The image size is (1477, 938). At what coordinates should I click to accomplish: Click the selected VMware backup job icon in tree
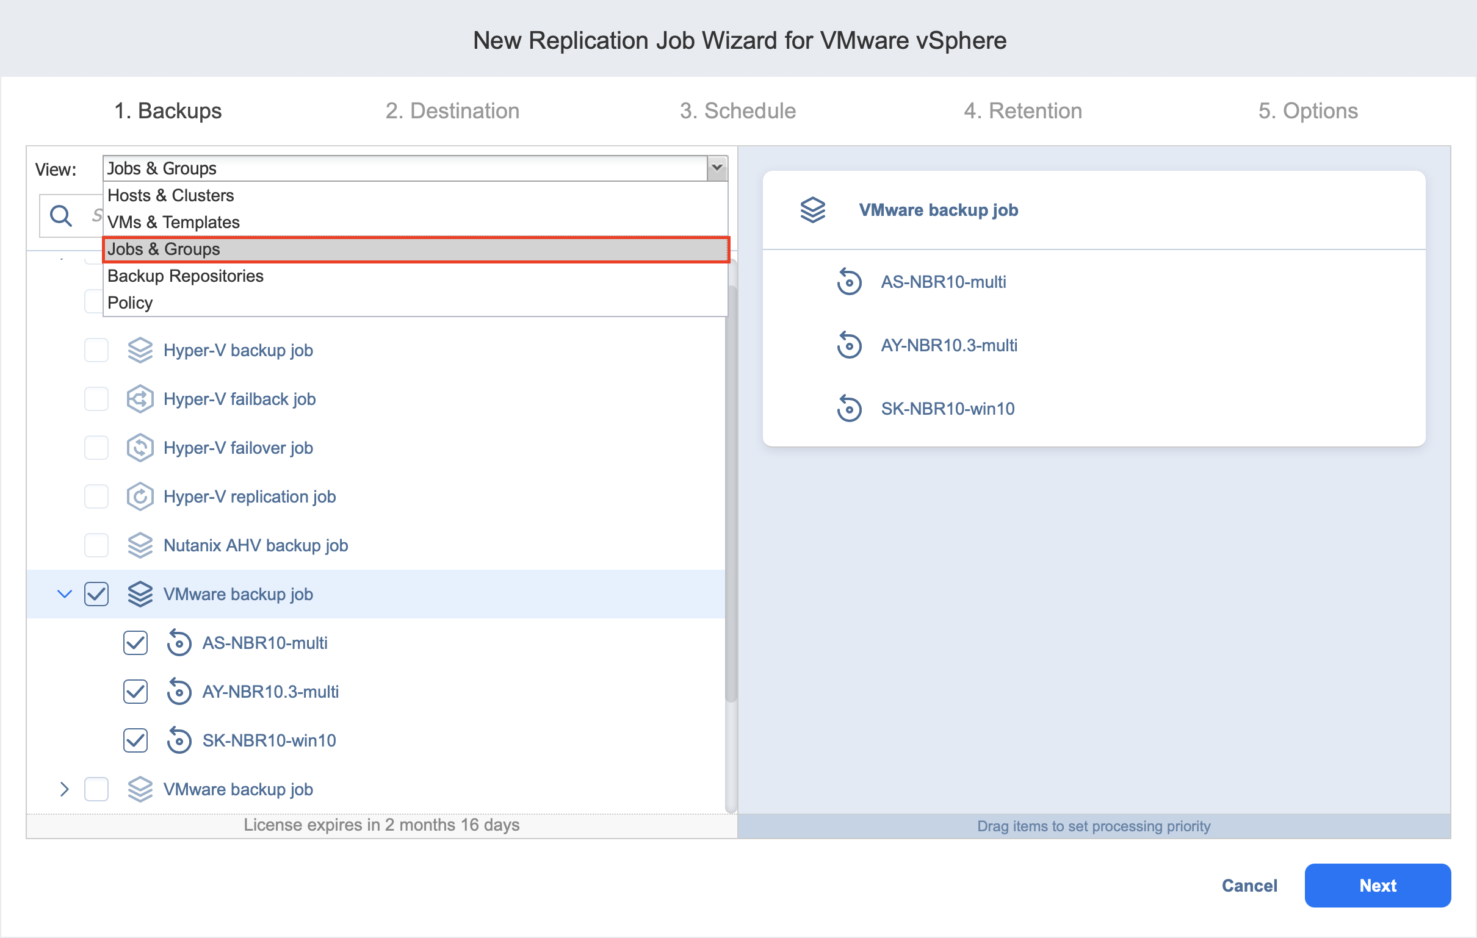tap(140, 594)
